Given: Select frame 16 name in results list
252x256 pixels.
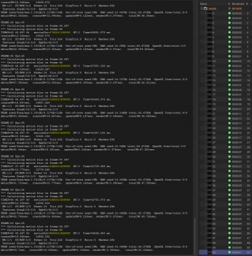Looking at the screenshot, I should click(x=214, y=90).
